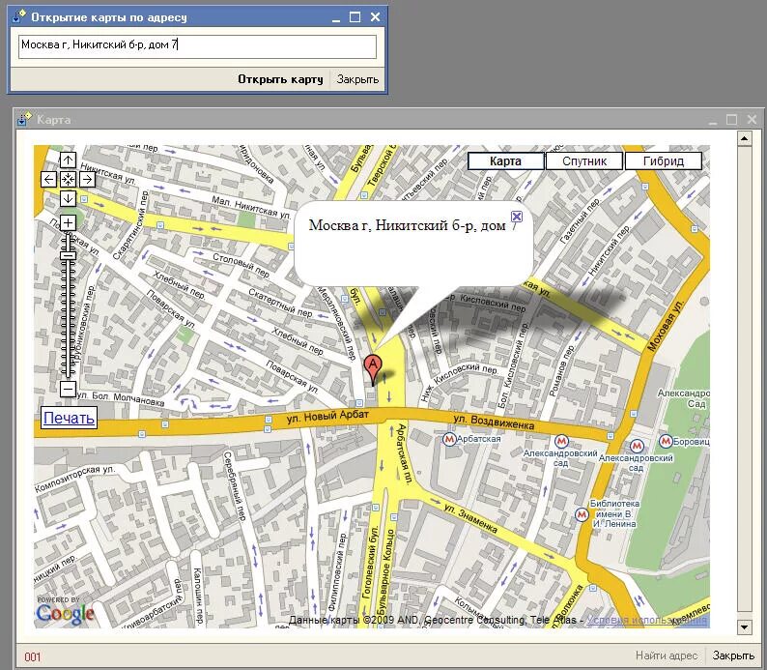Click the address input field
Screen dimensions: 767x670
[197, 46]
